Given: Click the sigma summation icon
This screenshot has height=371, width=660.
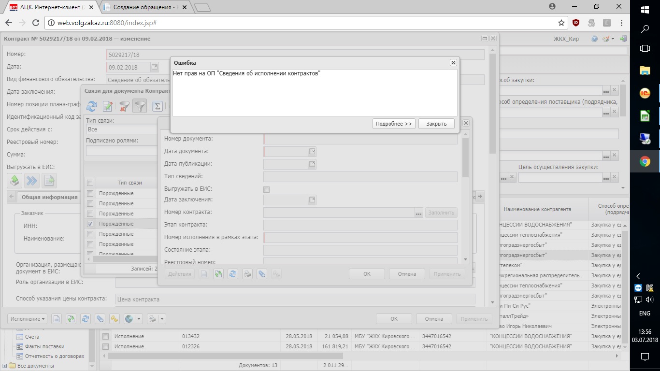Looking at the screenshot, I should [157, 106].
